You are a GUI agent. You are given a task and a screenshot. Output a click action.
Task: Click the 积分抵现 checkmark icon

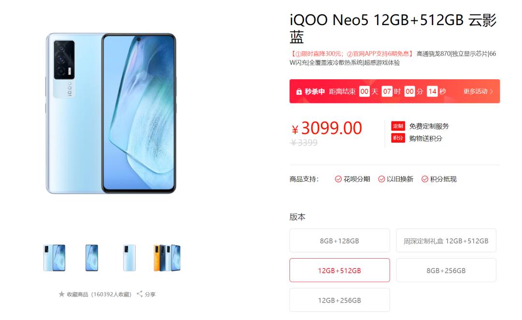pos(425,179)
